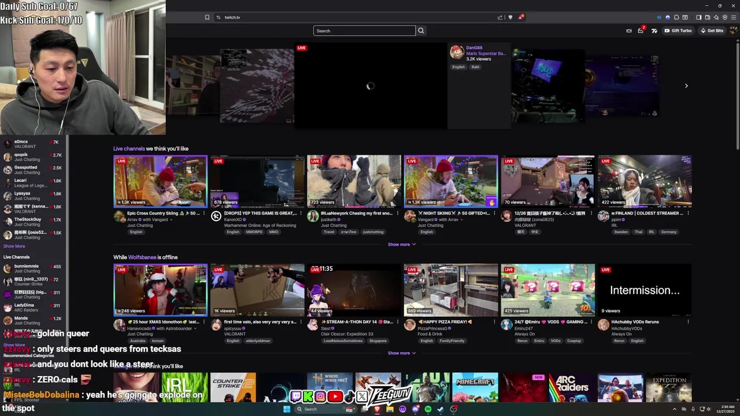Click the share page icon in address bar
The image size is (740, 416).
click(x=500, y=17)
